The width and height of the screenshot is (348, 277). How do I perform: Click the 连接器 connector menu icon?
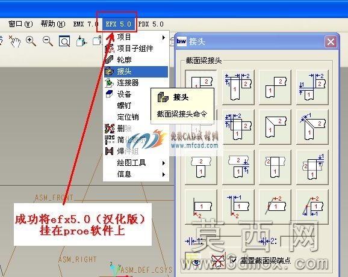tap(110, 83)
